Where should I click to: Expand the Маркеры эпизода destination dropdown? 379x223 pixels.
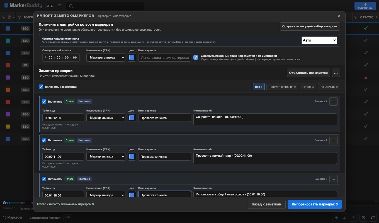[106, 58]
